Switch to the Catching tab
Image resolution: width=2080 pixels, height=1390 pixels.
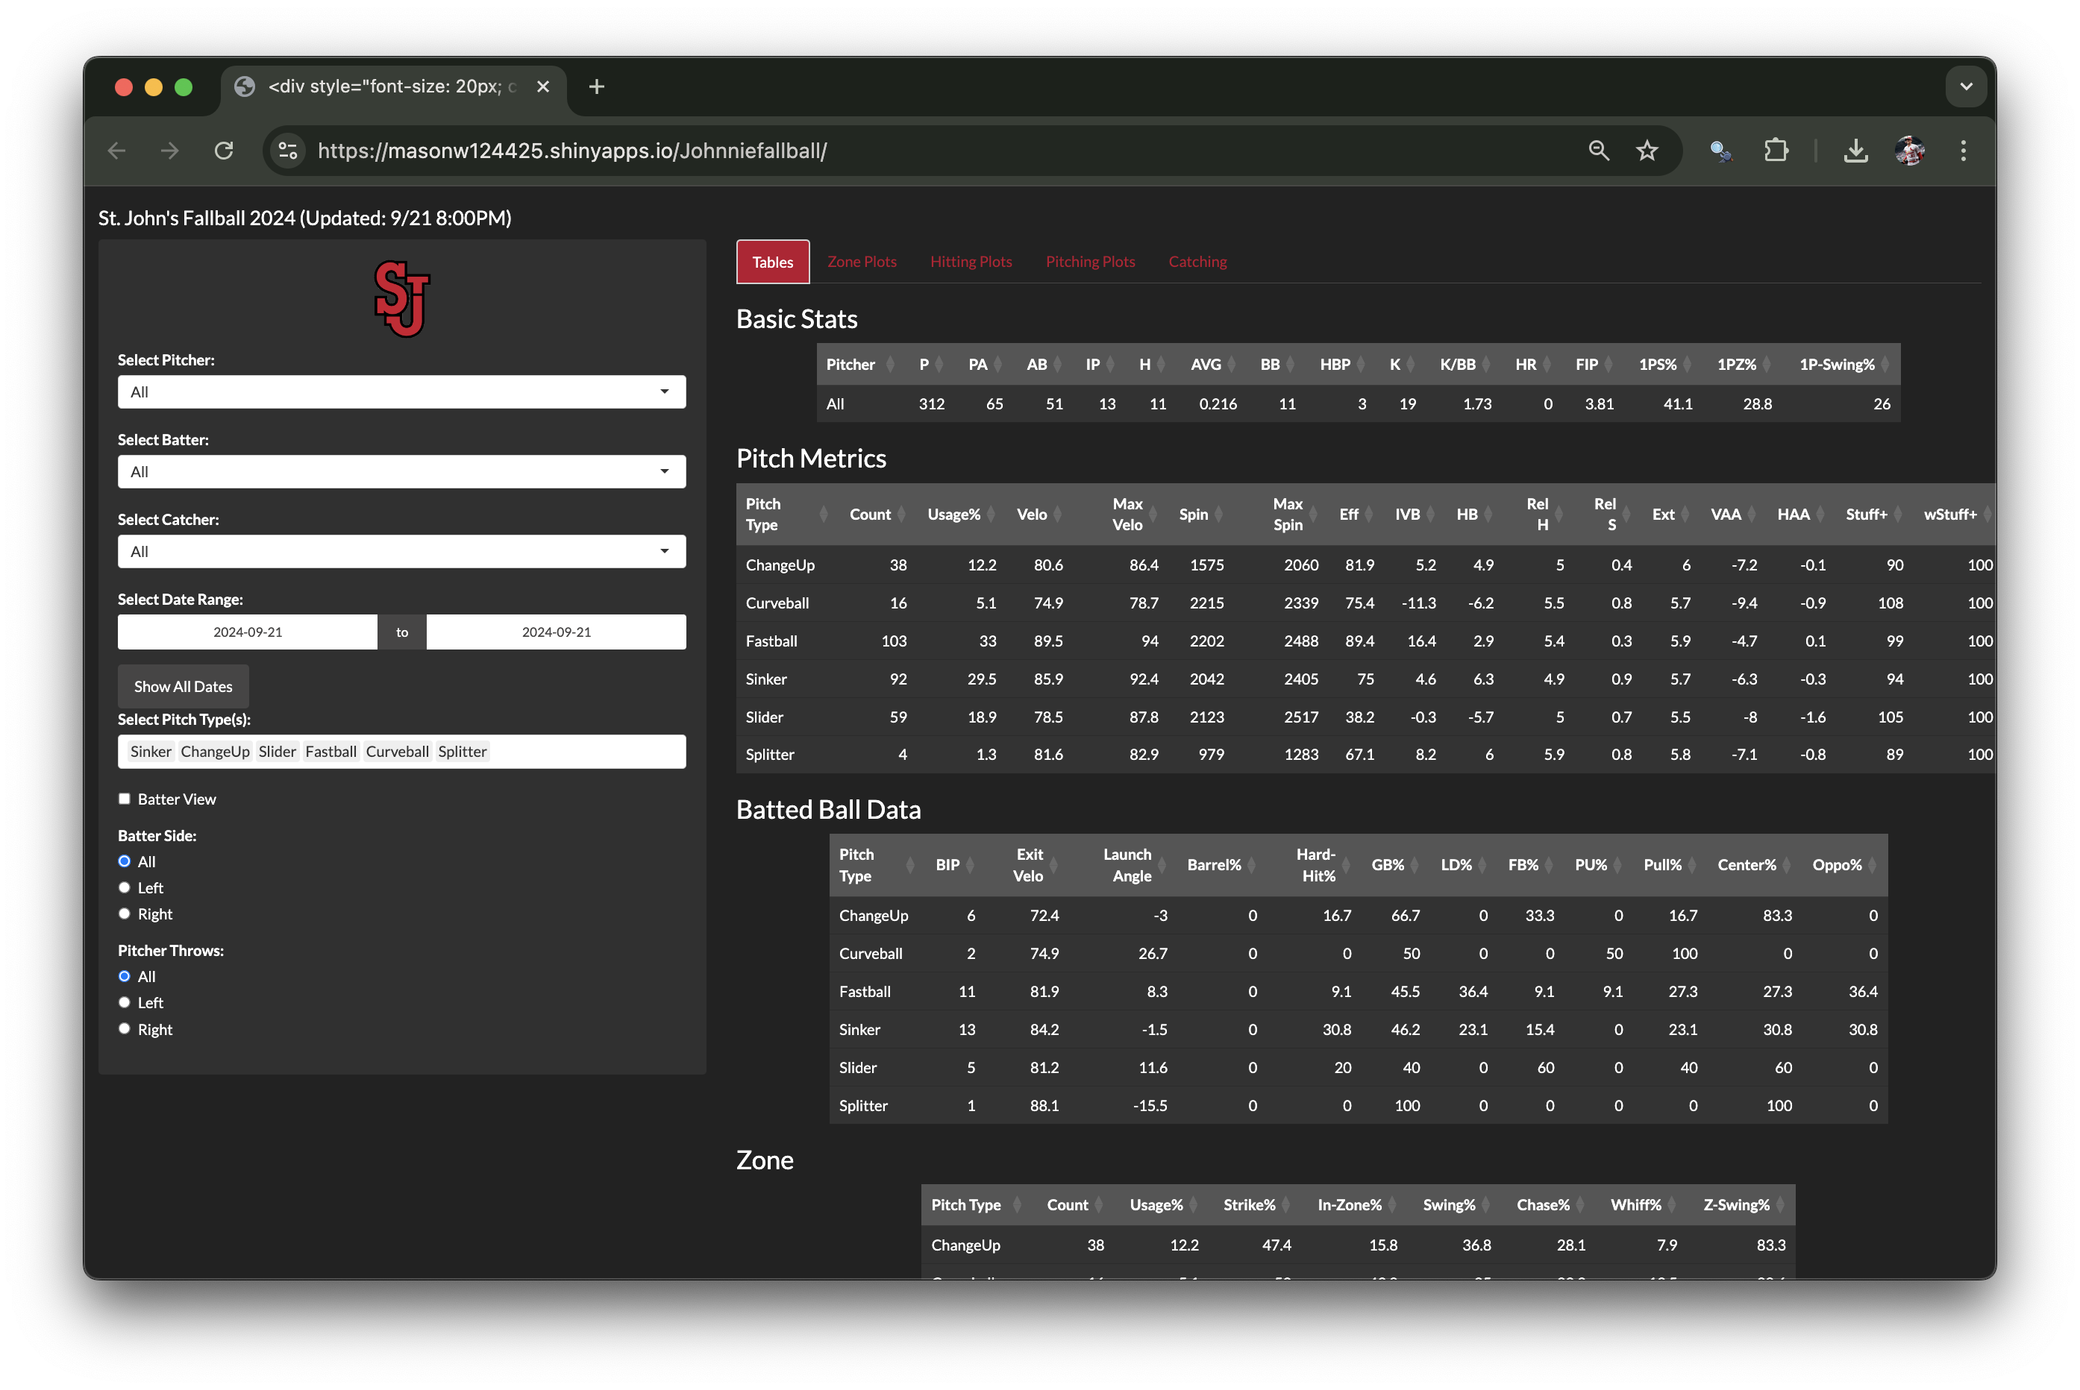coord(1197,262)
